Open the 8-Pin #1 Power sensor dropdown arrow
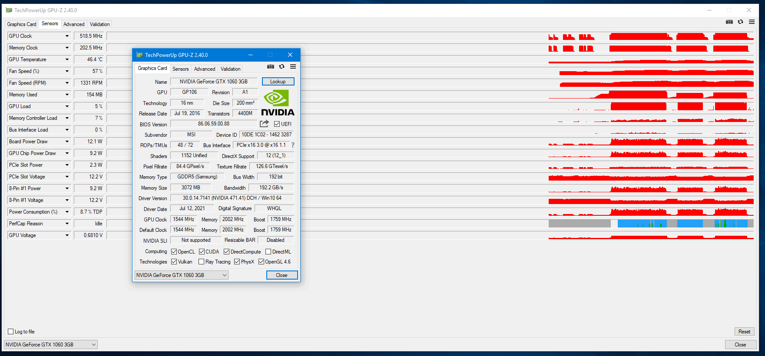The image size is (765, 356). coord(67,188)
